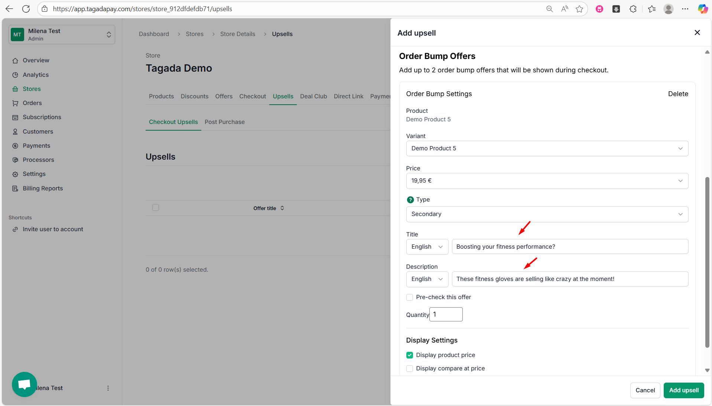Open the Products tab
This screenshot has height=406, width=712.
(161, 96)
